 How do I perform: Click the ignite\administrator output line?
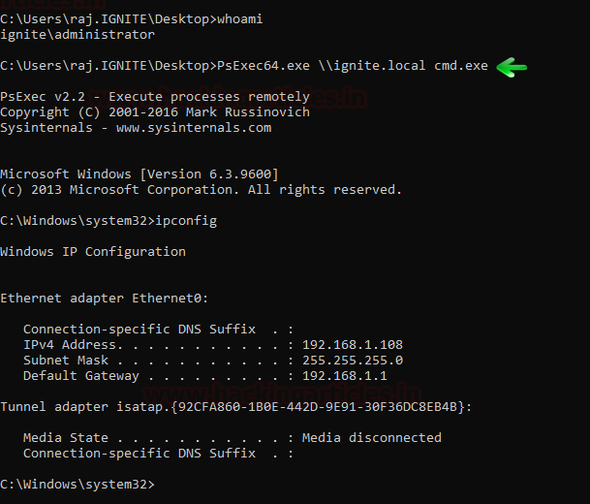pyautogui.click(x=77, y=35)
